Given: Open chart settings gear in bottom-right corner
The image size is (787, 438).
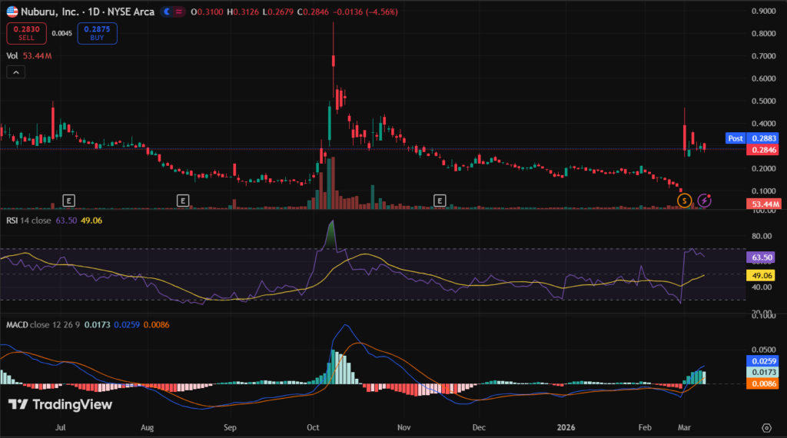Looking at the screenshot, I should 765,427.
